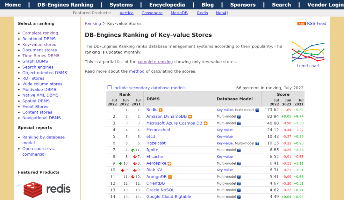The height and width of the screenshot is (200, 344).
Task: Click the green up arrow in Aerospike row
Action: click(121, 164)
